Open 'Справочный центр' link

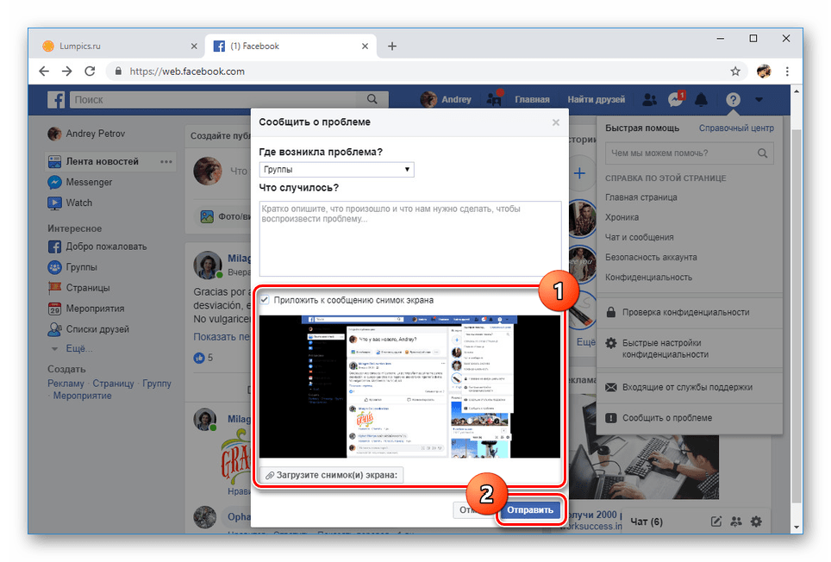tap(735, 128)
